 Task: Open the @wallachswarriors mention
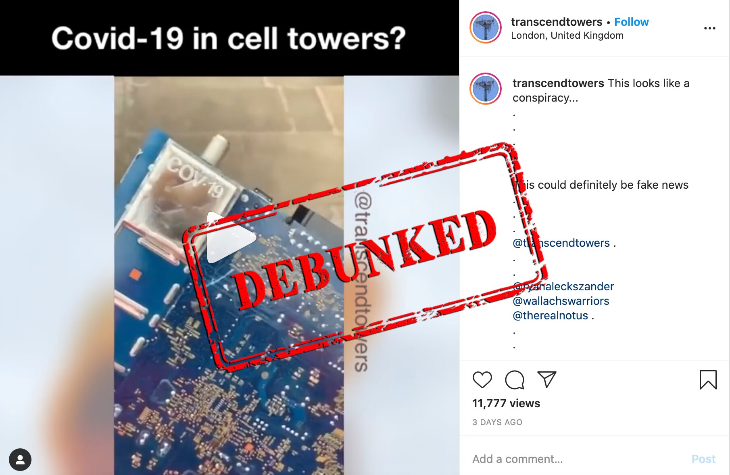[x=561, y=301]
